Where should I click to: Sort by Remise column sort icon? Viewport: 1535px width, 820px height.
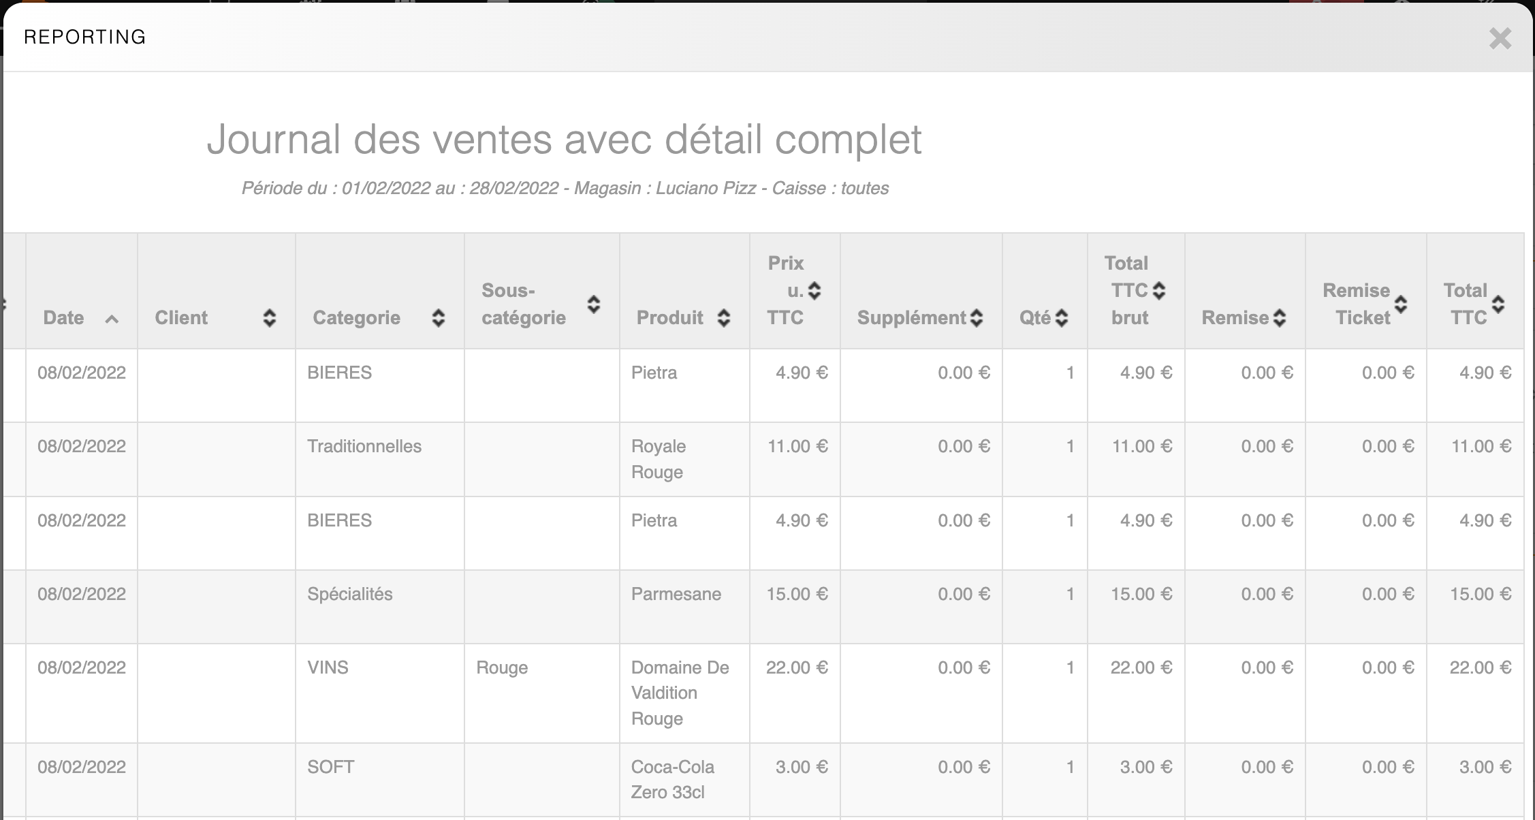click(x=1280, y=318)
